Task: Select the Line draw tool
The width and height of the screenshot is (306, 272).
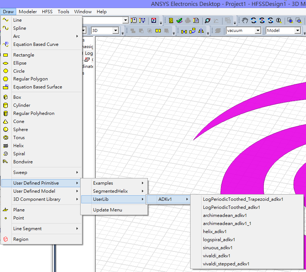Action: pyautogui.click(x=41, y=20)
